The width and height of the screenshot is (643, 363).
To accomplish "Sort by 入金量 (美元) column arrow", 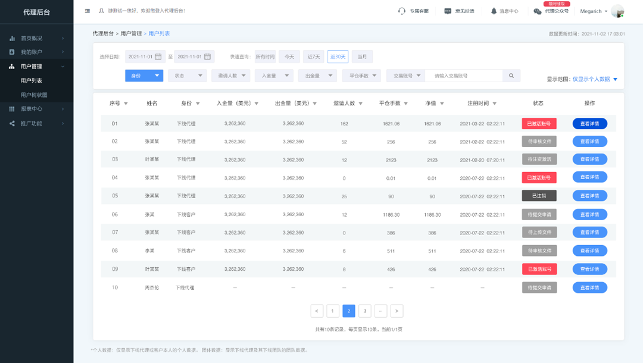I will tap(256, 104).
